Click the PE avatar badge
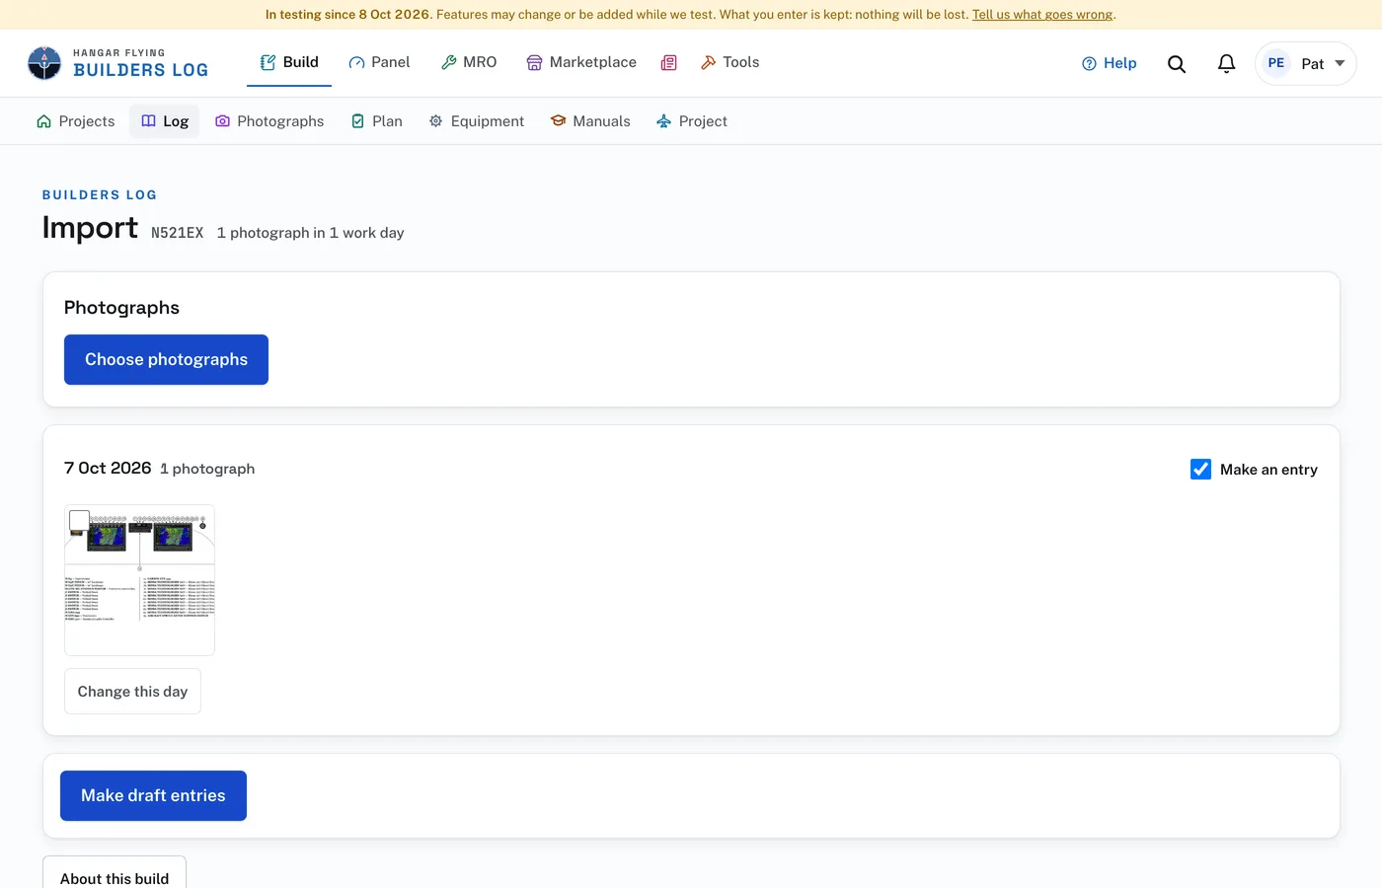The height and width of the screenshot is (888, 1382). coord(1276,63)
